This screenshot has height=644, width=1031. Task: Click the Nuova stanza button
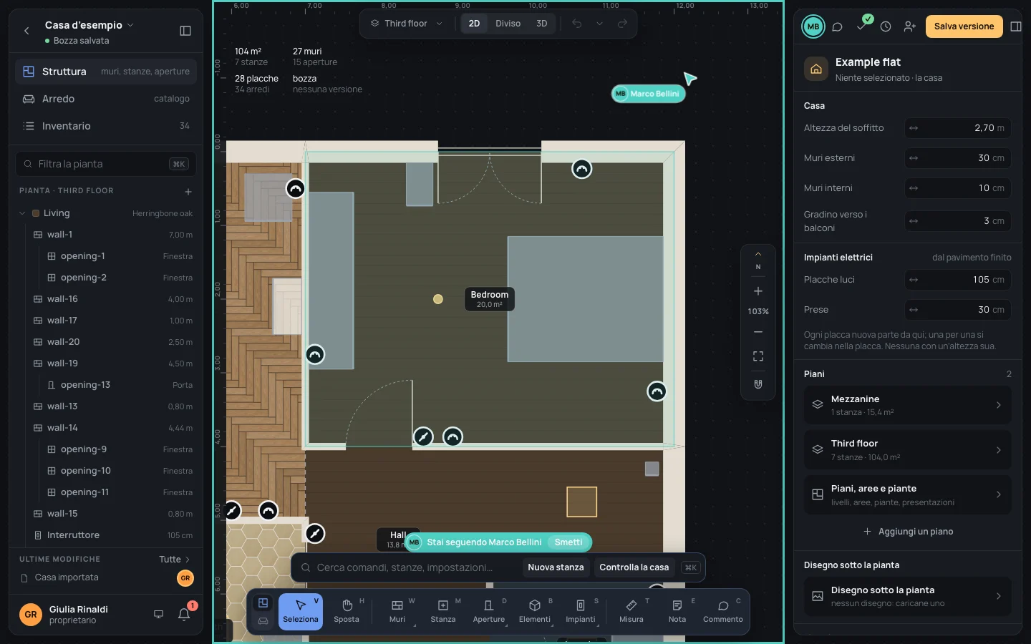(x=556, y=567)
